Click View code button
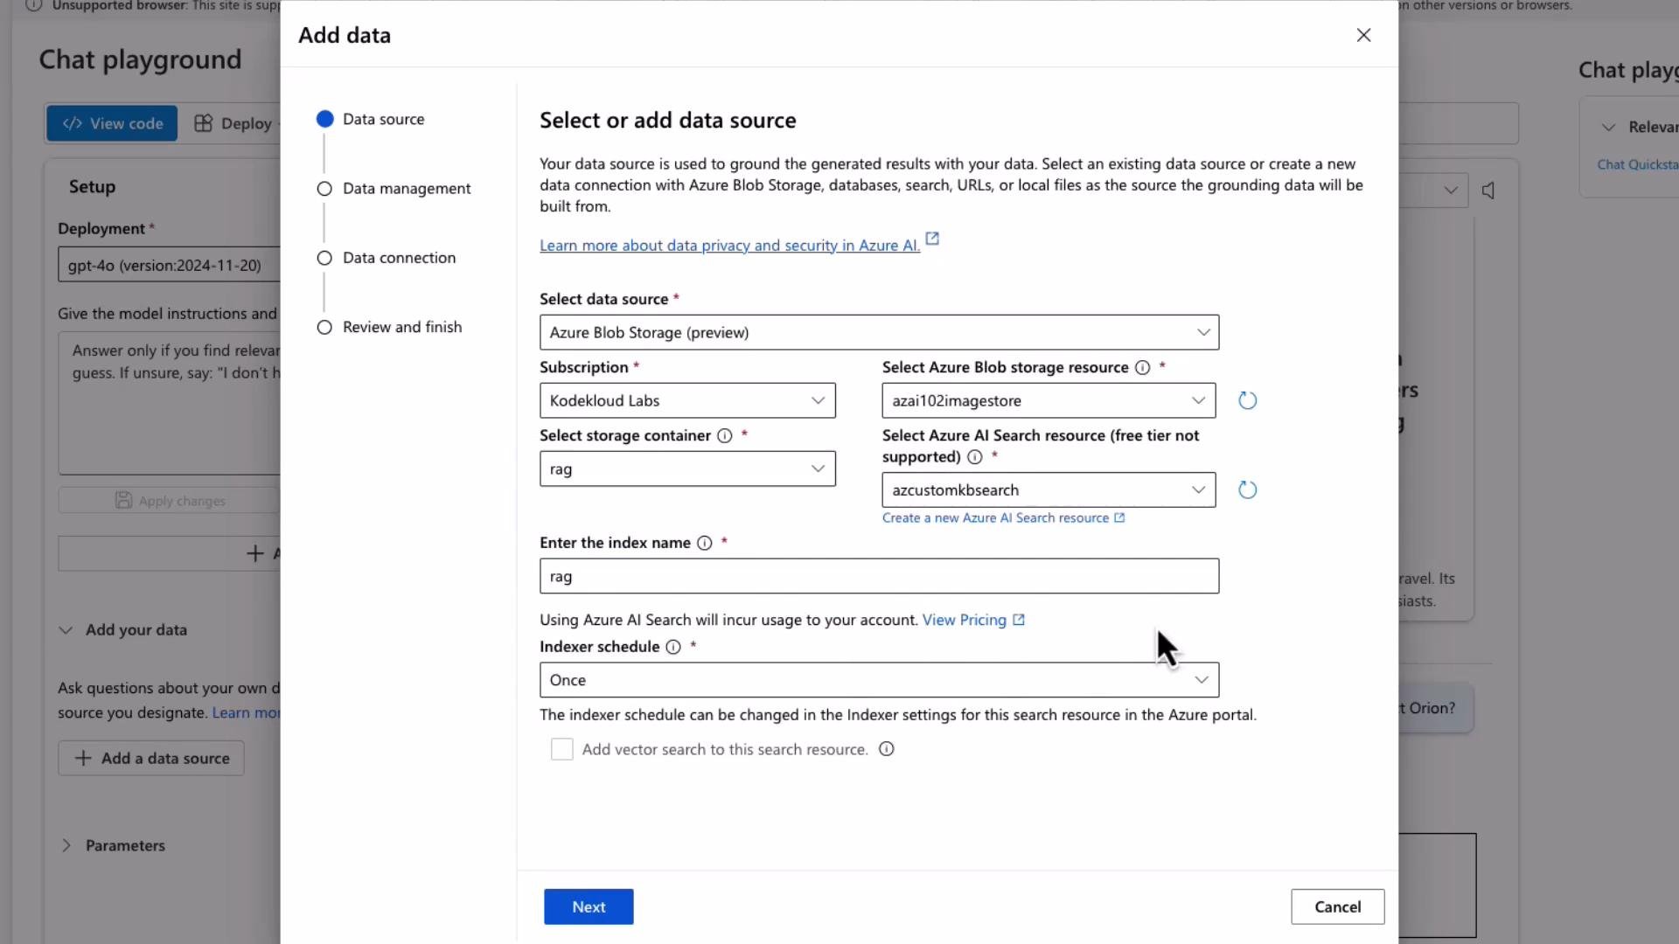 [112, 123]
